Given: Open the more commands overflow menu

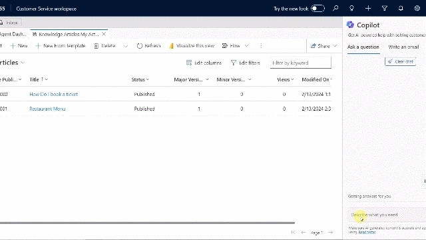Looking at the screenshot, I should 261,46.
